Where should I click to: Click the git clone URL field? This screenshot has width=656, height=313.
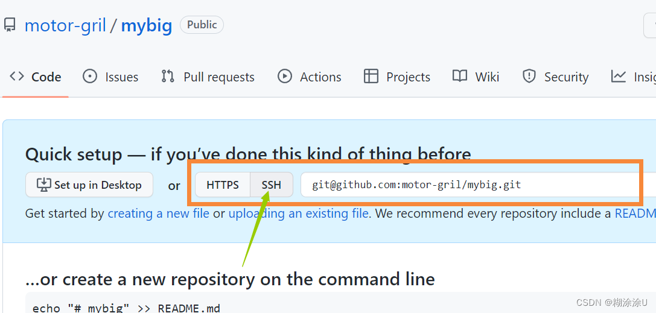(478, 185)
